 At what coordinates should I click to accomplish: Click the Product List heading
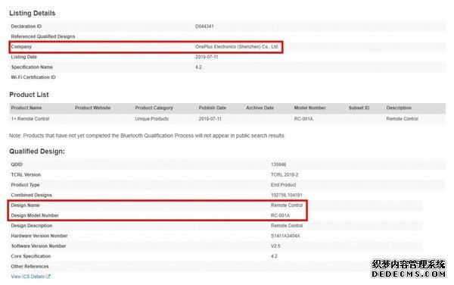pyautogui.click(x=29, y=95)
